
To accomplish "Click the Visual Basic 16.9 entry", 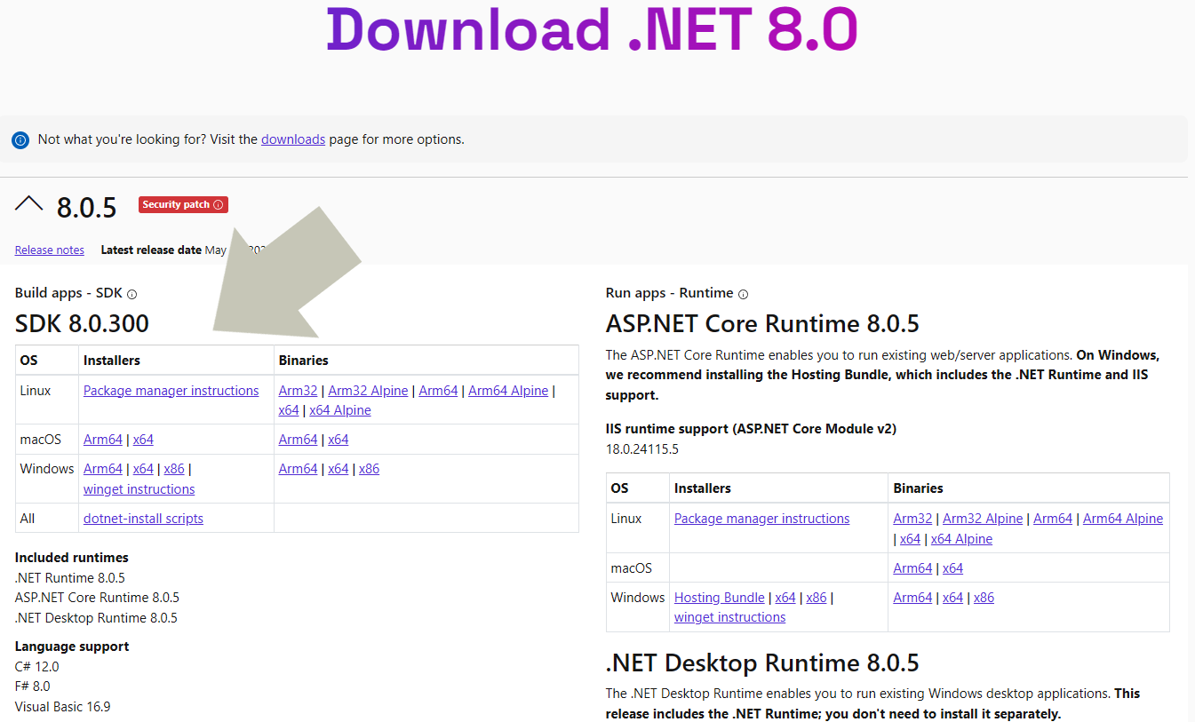I will (x=63, y=707).
